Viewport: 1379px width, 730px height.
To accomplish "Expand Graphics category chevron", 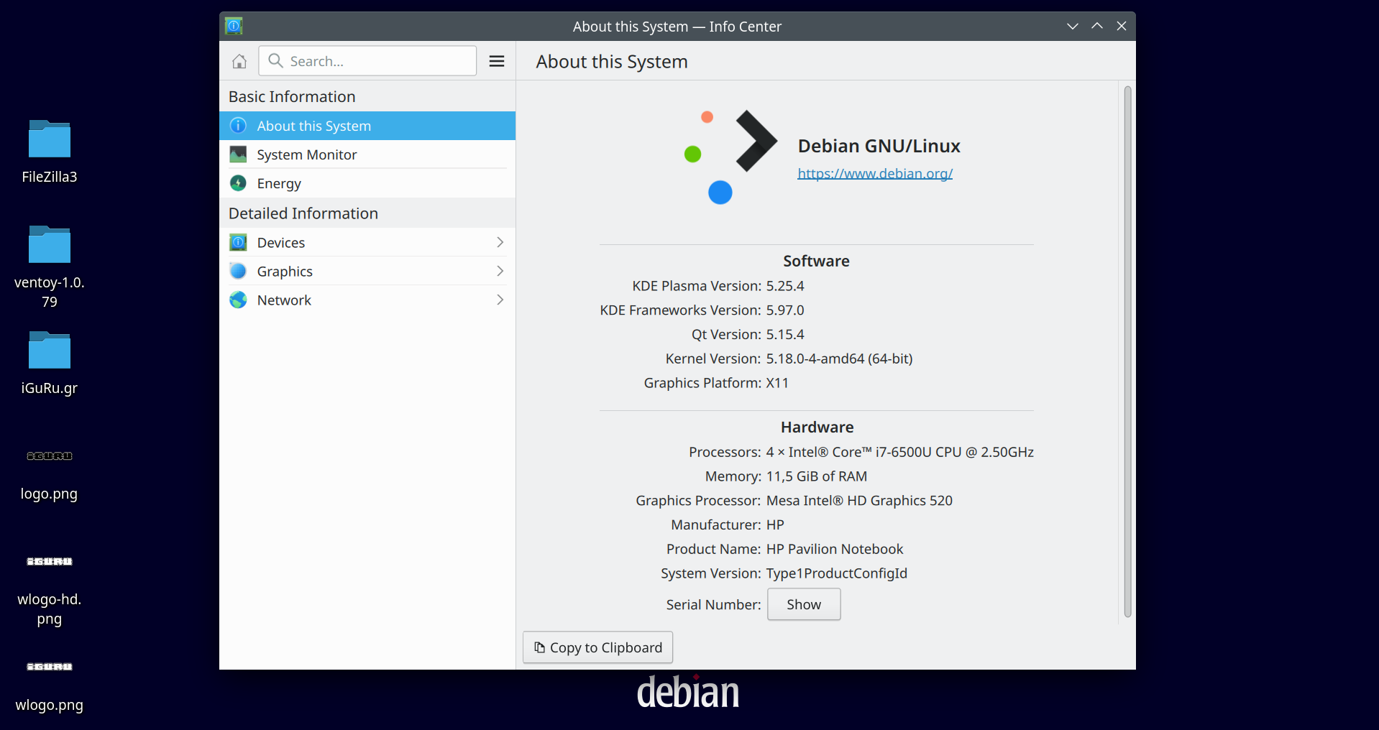I will (x=500, y=271).
